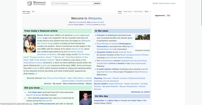Open A multi-vehicle collision link
Viewport: 202px width, 105px height.
[x=108, y=69]
